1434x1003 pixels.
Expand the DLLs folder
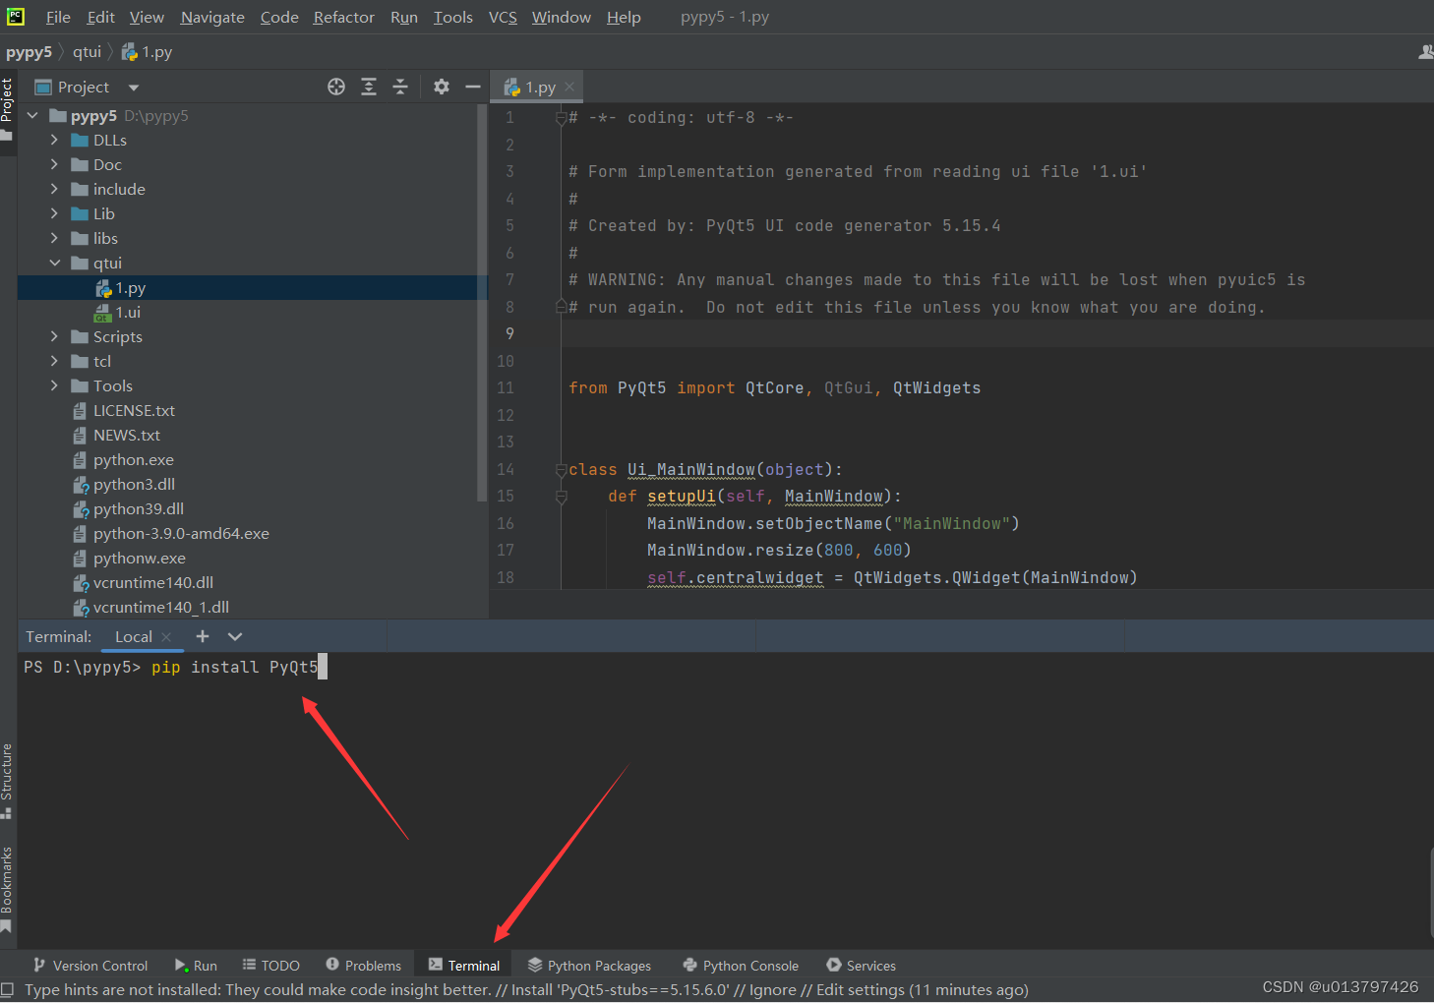(54, 140)
